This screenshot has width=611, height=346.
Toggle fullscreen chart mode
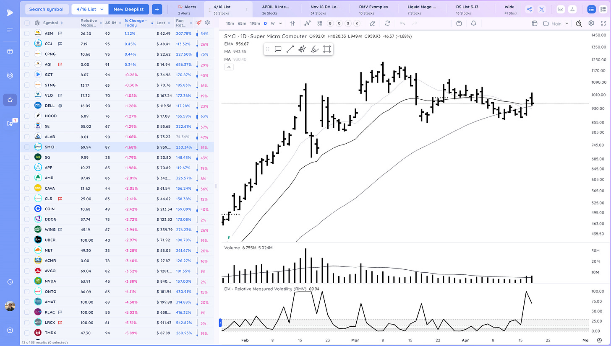[x=603, y=23]
